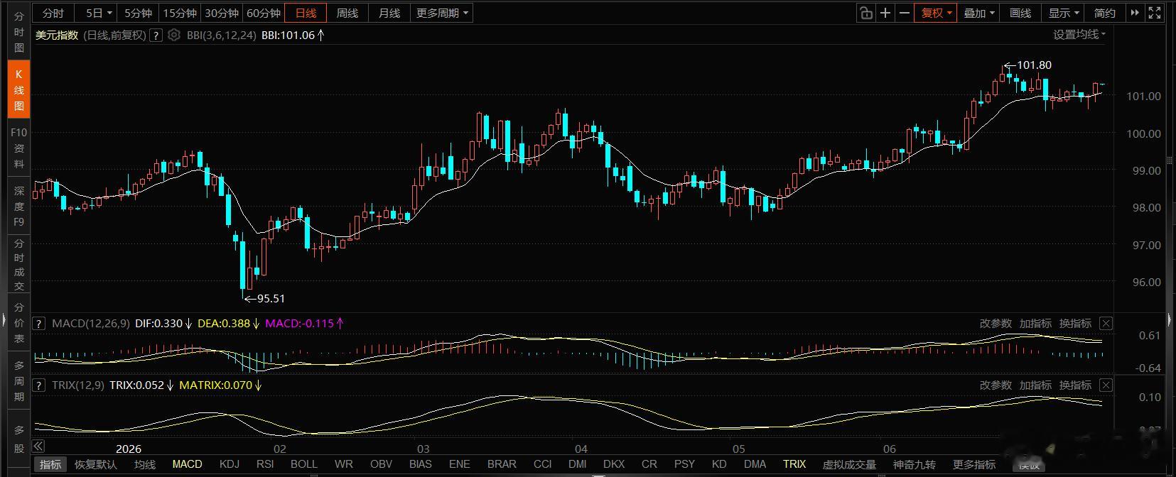This screenshot has height=477, width=1176.
Task: Toggle the ENE indicator
Action: 460,464
